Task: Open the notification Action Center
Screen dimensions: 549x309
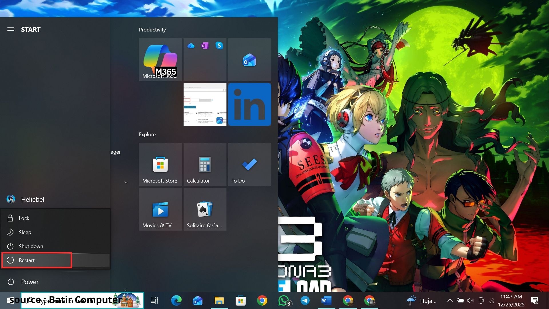Action: click(x=535, y=300)
